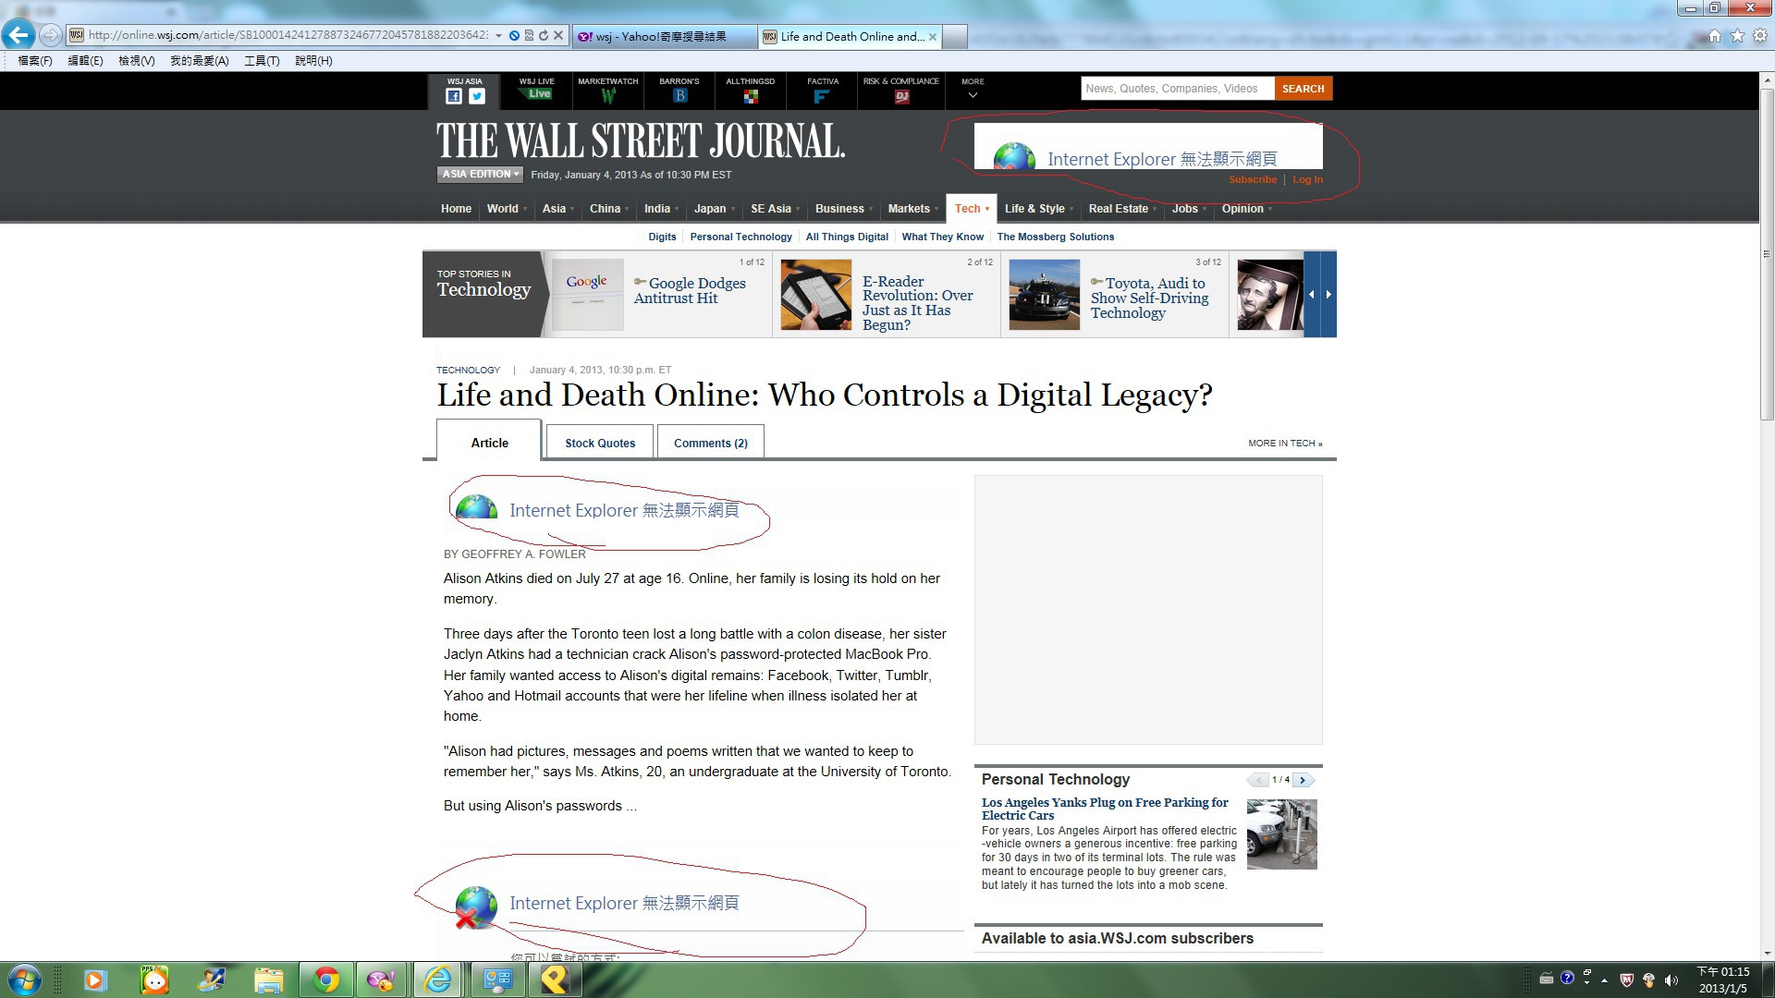Viewport: 1775px width, 998px height.
Task: Open the MarketWatch site icon
Action: (x=607, y=95)
